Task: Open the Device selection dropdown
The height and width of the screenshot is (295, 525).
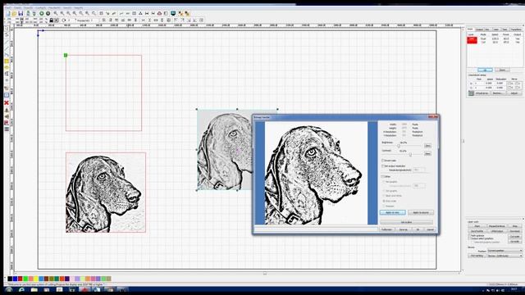Action: click(x=504, y=256)
